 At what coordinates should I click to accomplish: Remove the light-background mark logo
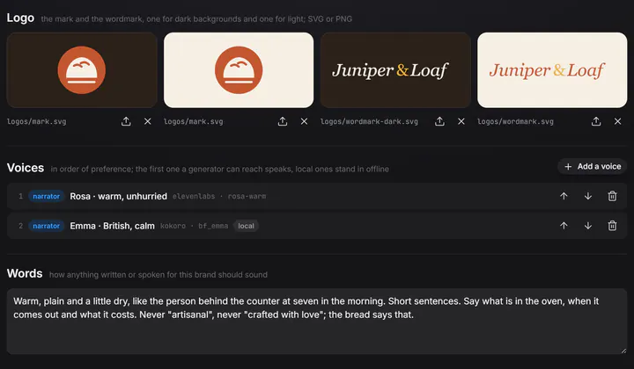tap(304, 121)
